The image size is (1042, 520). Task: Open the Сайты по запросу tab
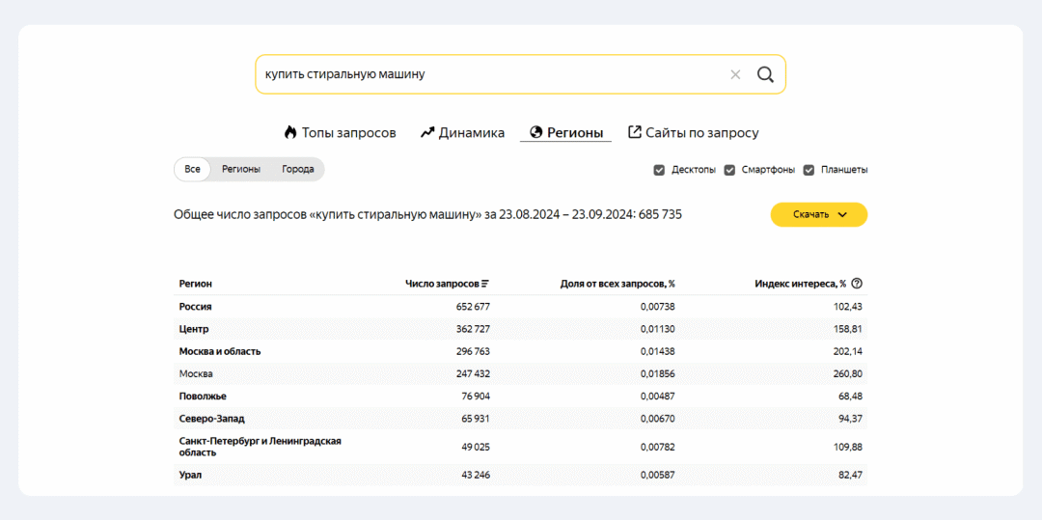coord(693,132)
